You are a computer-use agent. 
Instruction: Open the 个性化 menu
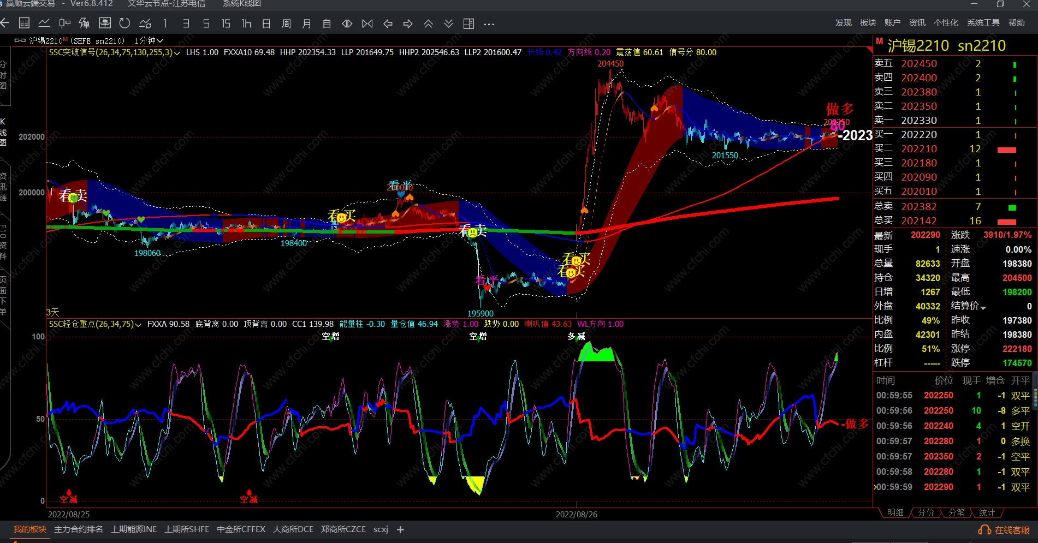pos(946,23)
